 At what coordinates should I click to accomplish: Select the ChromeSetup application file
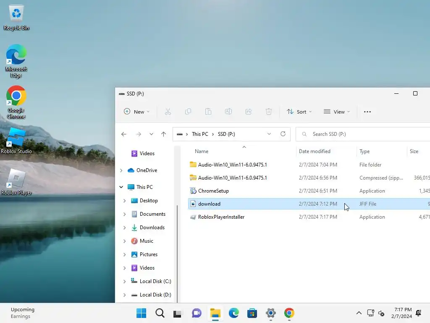coord(309,191)
